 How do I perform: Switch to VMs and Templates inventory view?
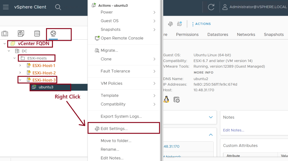pyautogui.click(x=21, y=33)
